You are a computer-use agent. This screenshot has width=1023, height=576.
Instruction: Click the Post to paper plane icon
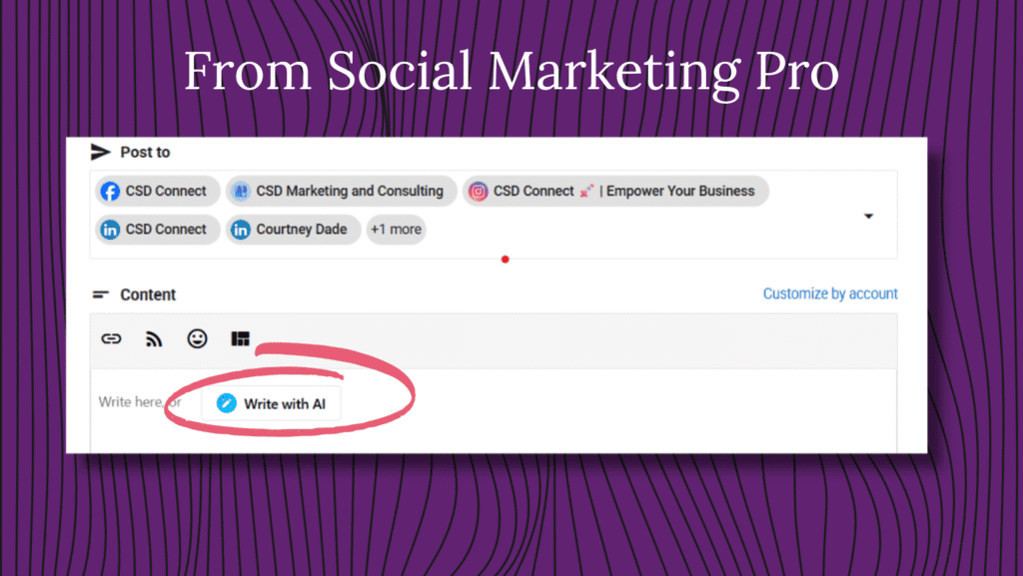pyautogui.click(x=100, y=152)
